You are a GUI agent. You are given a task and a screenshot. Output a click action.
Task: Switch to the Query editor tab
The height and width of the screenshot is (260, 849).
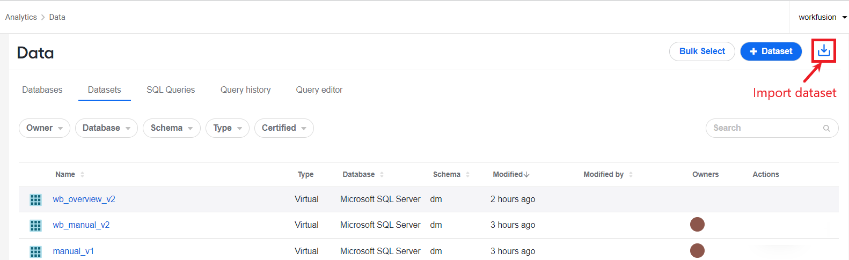(x=319, y=90)
